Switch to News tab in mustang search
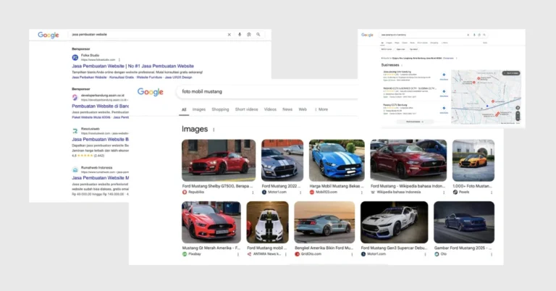Viewport: 556px width, 291px height. tap(287, 109)
